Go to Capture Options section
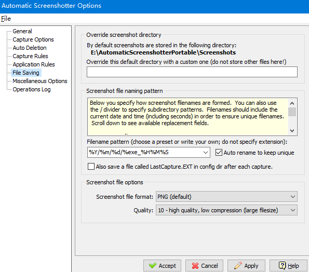 [33, 39]
